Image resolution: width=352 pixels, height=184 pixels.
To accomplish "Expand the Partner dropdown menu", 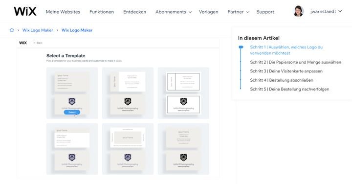I will (238, 12).
